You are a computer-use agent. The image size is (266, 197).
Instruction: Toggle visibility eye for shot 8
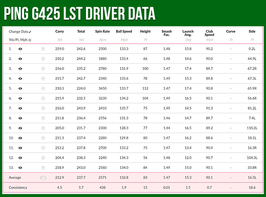coord(20,118)
